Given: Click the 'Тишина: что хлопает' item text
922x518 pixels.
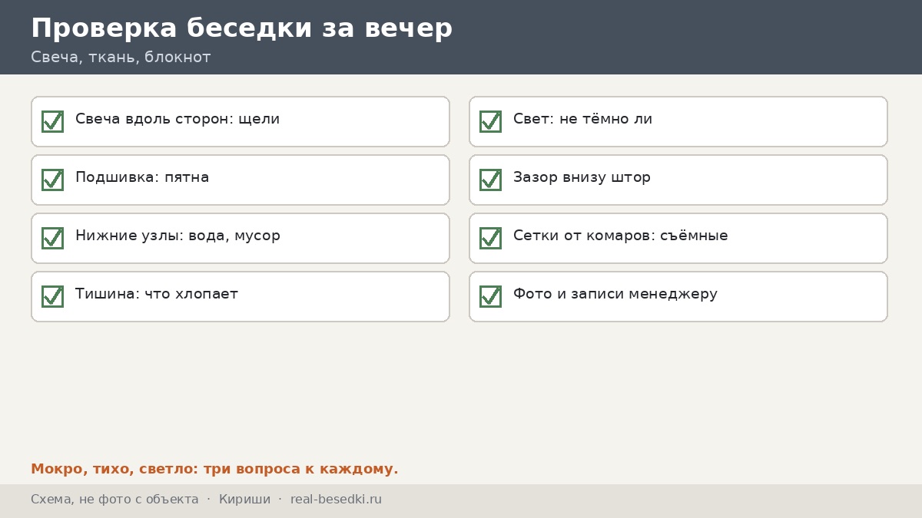Looking at the screenshot, I should [157, 294].
